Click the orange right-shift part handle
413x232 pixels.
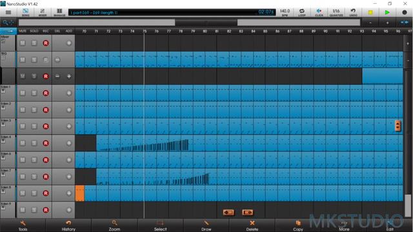pyautogui.click(x=247, y=212)
